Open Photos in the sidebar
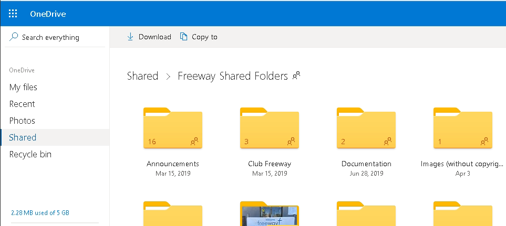 [x=22, y=121]
